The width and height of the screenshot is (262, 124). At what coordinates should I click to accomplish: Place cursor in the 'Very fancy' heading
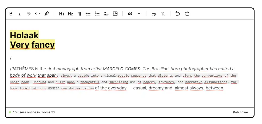[x=32, y=44]
